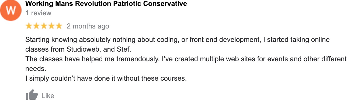Click the line "I simply couldn't have done it"
358x100 pixels.
[x=106, y=78]
